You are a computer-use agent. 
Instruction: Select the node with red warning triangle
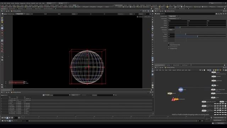click(175, 99)
